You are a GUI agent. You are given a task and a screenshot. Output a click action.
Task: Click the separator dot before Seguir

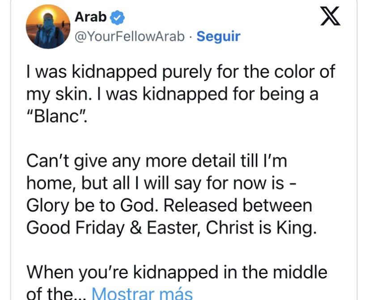[191, 36]
